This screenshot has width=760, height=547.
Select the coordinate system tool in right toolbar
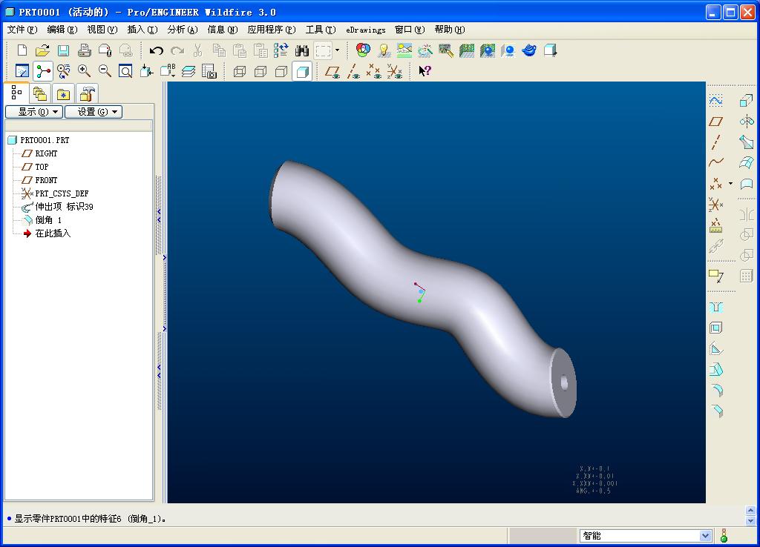[716, 205]
